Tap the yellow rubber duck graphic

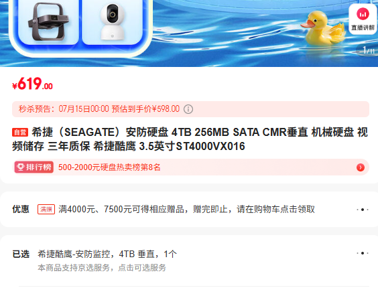pos(322,28)
